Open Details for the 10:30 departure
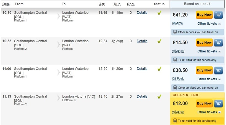 point(142,13)
